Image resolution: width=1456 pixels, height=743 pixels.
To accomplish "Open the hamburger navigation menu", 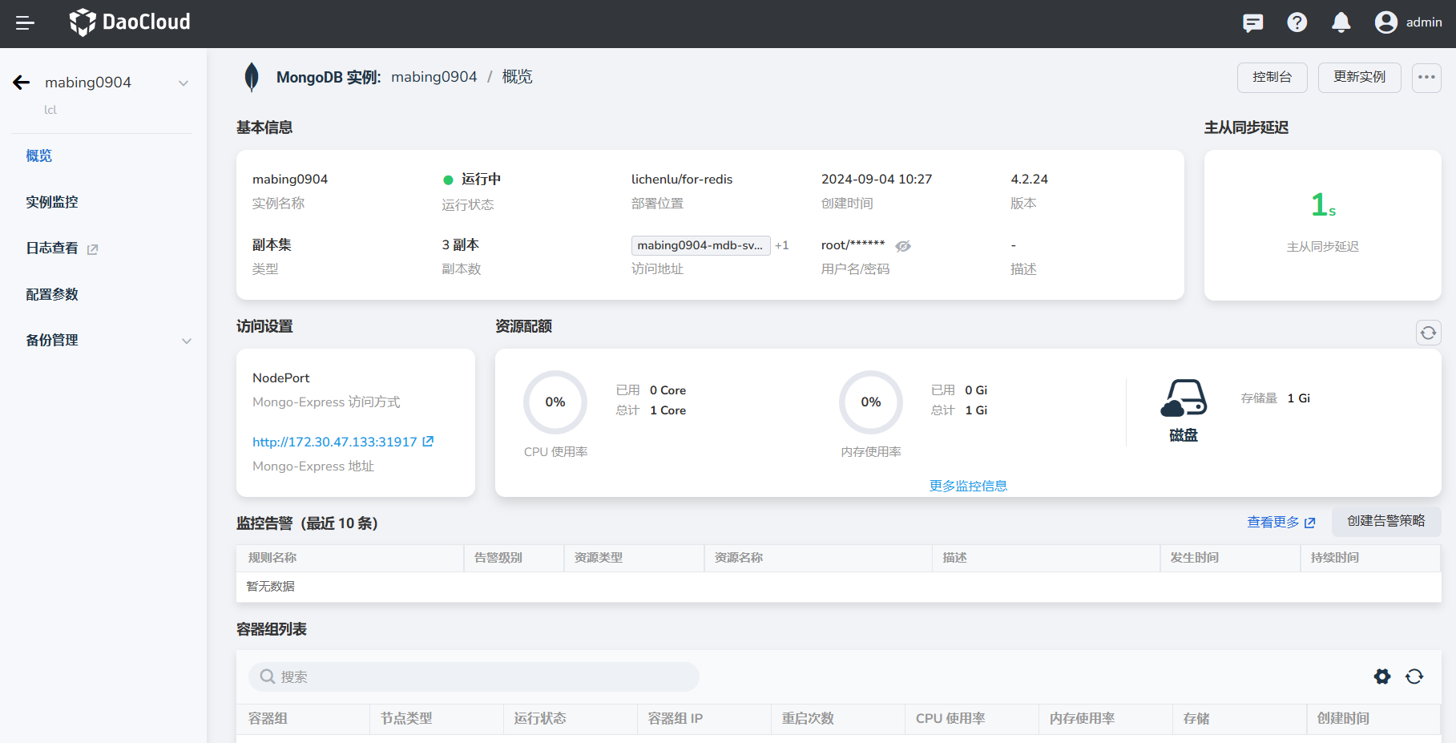I will 25,23.
